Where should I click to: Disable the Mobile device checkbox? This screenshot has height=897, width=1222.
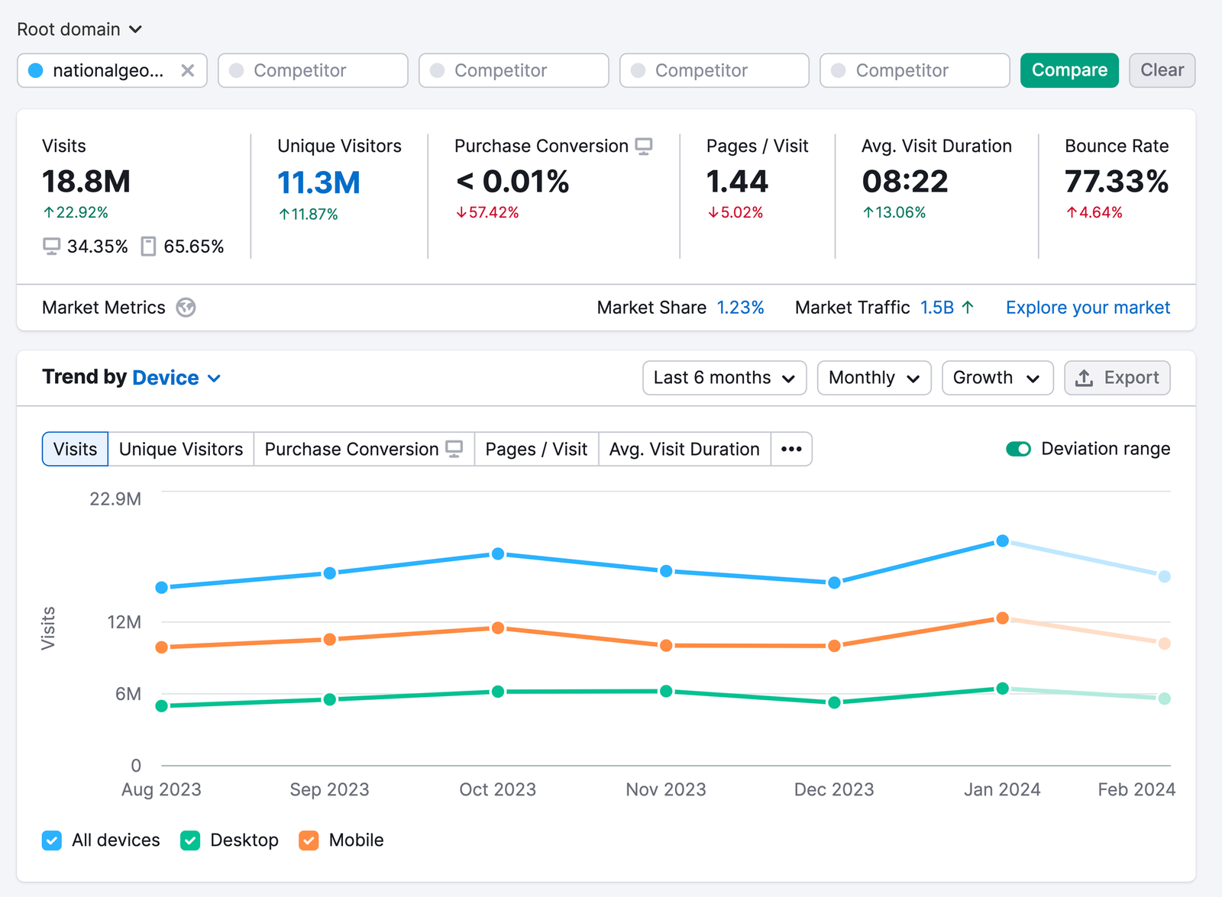coord(309,840)
